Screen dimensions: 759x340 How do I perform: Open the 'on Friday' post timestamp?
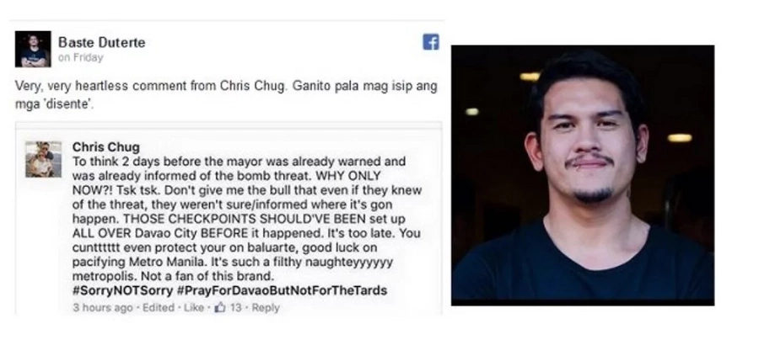[x=81, y=58]
